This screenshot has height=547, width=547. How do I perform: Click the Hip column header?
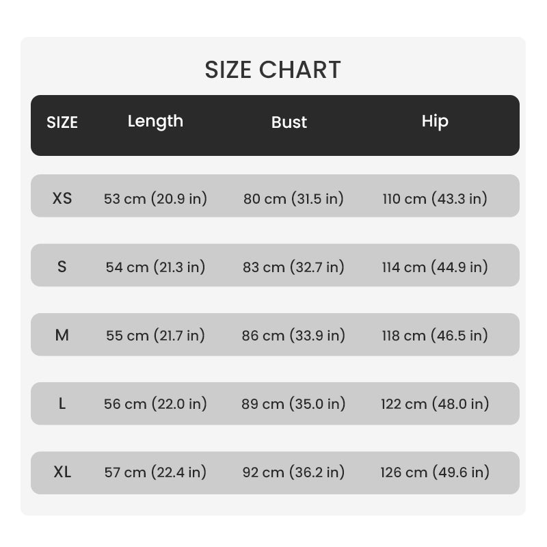pos(435,121)
